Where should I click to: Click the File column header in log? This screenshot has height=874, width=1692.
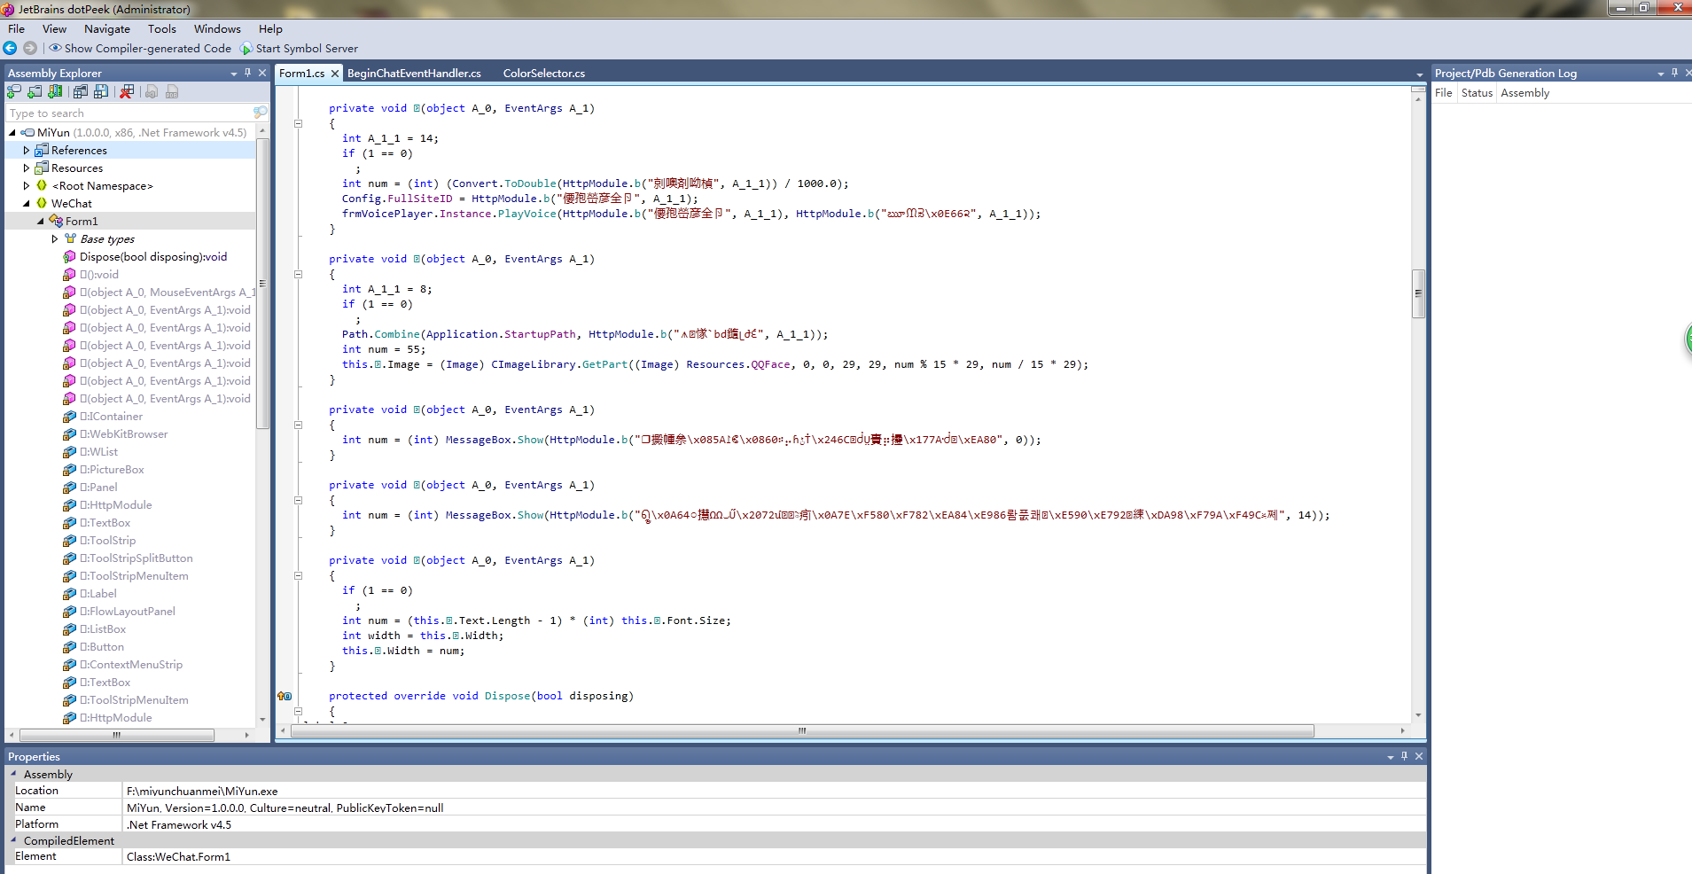point(1444,92)
